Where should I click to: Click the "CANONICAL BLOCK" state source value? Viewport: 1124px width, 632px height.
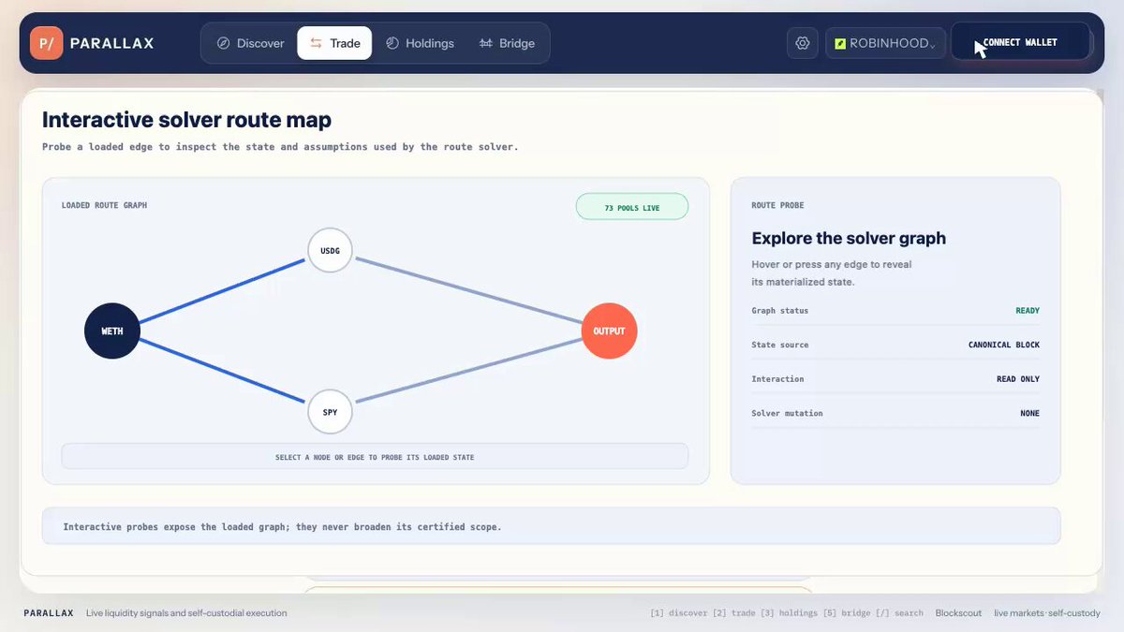click(1004, 345)
